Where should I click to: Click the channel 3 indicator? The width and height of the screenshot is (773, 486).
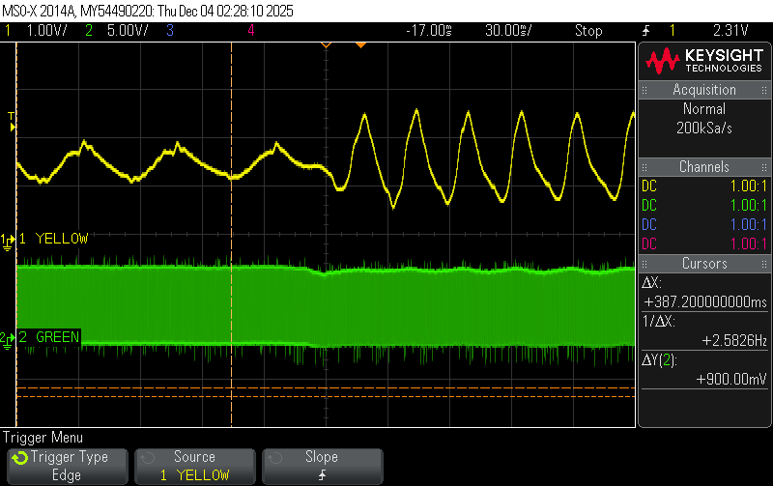170,31
